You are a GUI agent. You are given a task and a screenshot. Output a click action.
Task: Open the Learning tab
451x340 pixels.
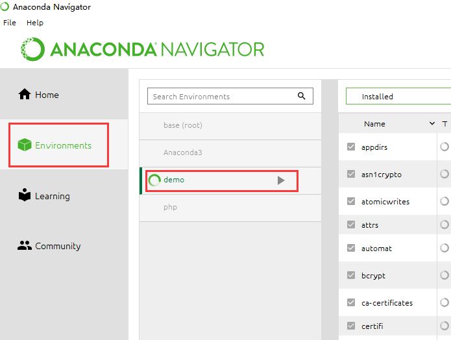point(64,195)
